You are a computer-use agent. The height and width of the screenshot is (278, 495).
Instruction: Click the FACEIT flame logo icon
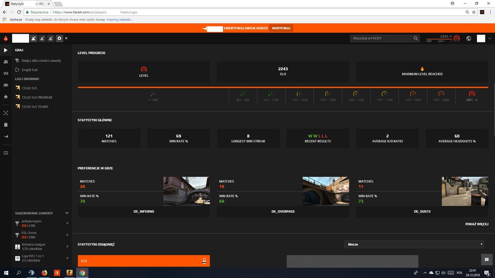(6, 39)
